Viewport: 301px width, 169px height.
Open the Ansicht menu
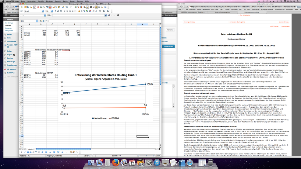pos(41,1)
